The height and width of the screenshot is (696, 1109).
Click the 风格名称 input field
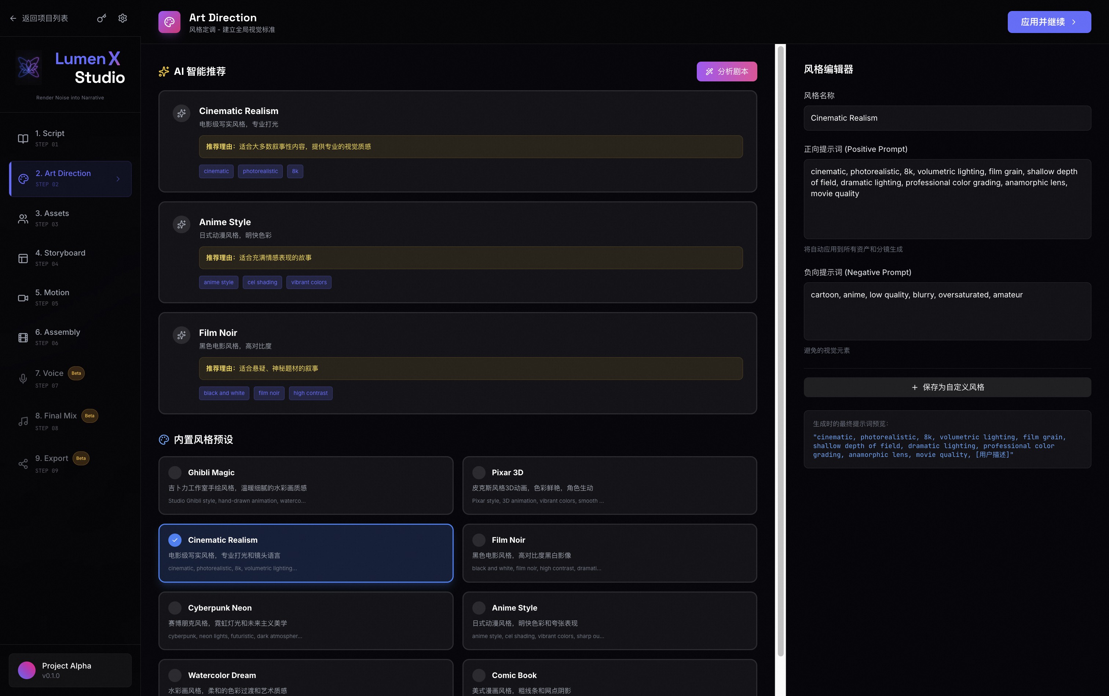947,118
